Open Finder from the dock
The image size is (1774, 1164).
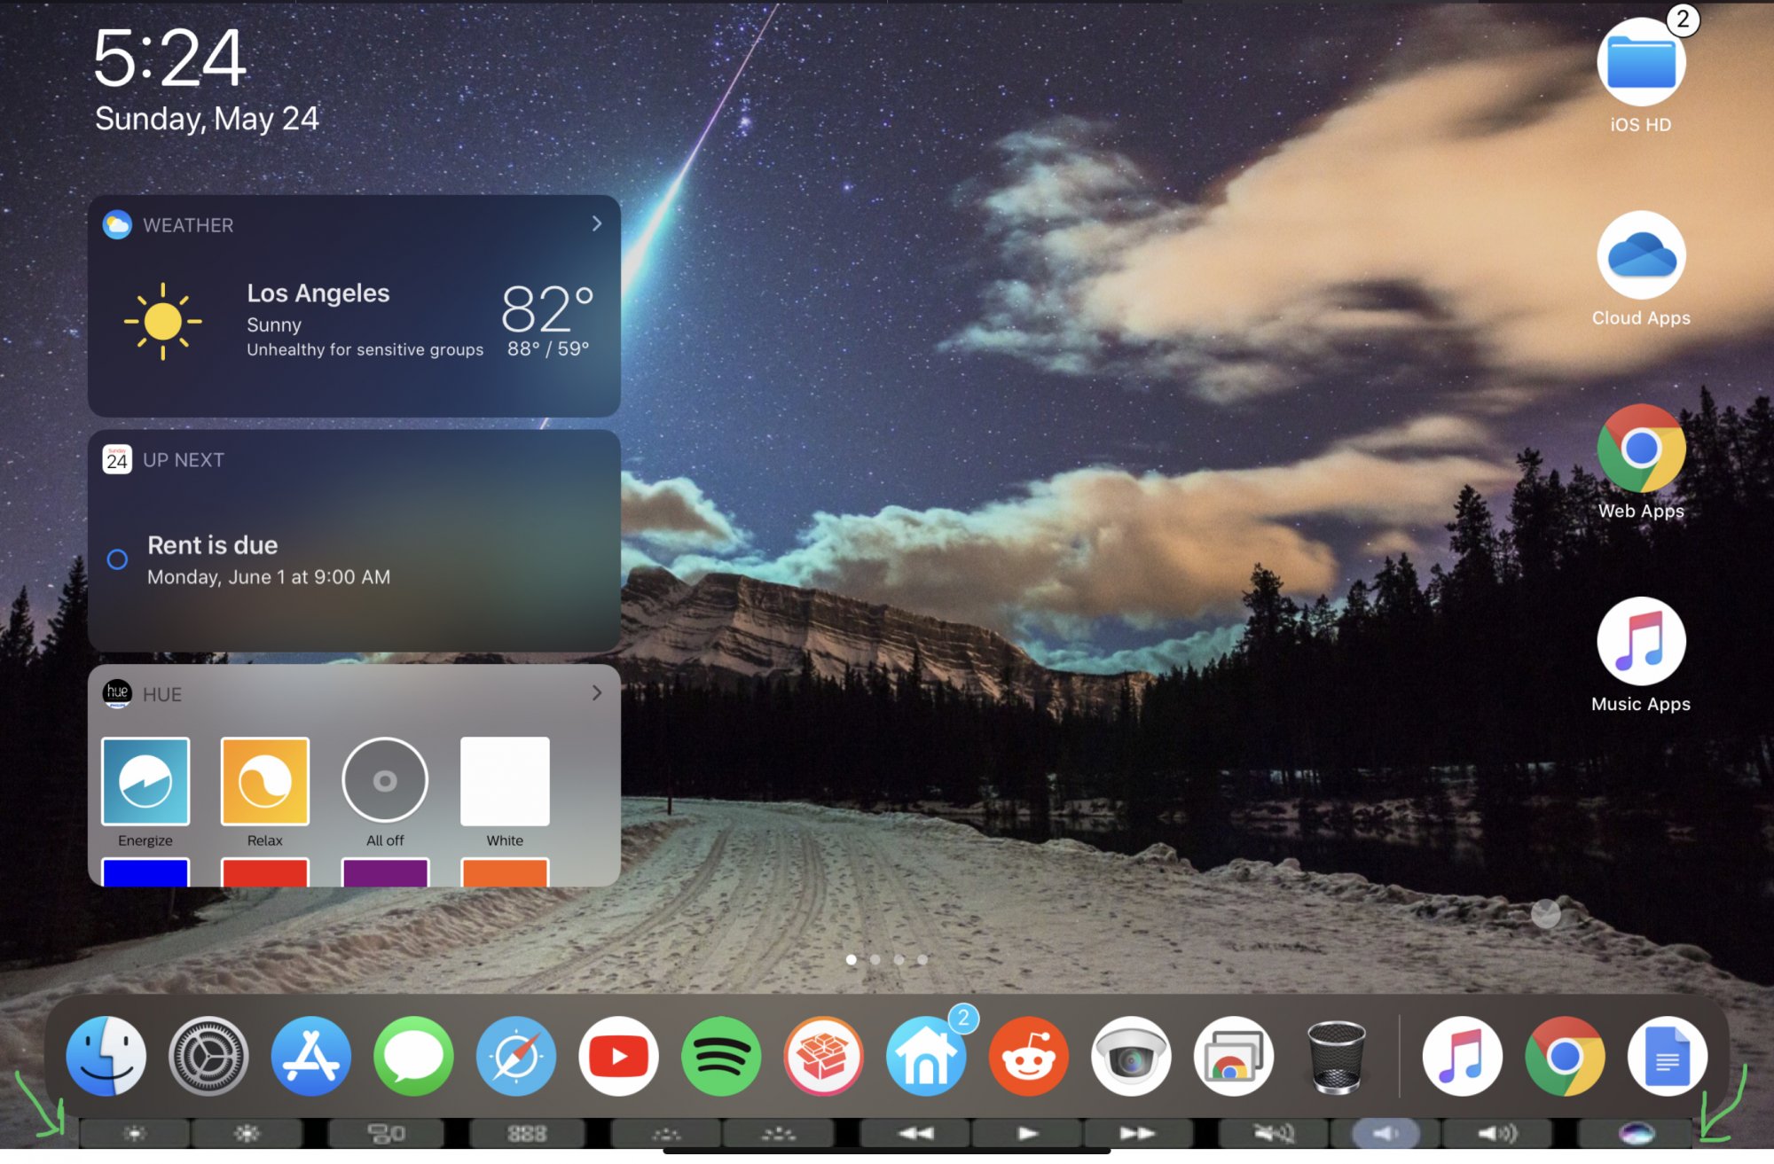(106, 1056)
